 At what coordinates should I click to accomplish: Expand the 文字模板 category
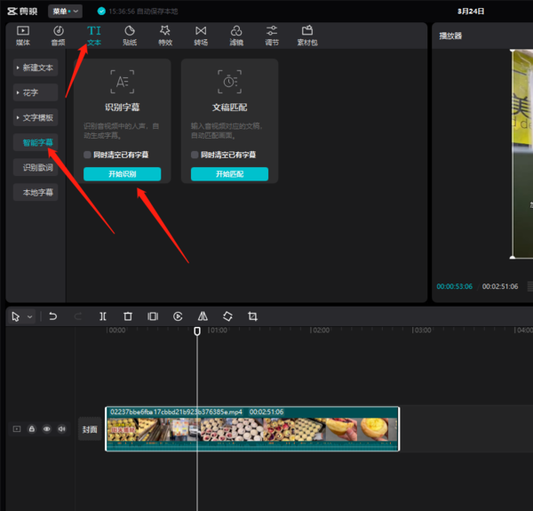(36, 117)
